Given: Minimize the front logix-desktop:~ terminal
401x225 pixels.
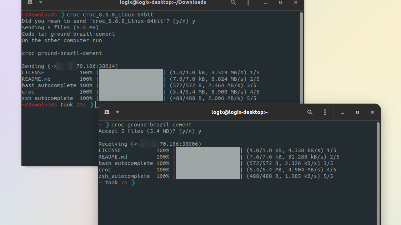Looking at the screenshot, I should (x=342, y=112).
